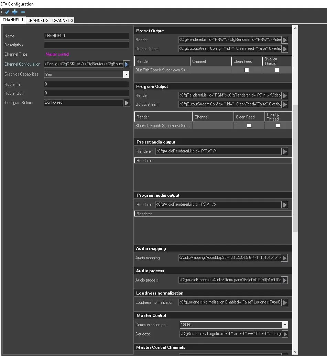
Task: Open Channel Configuration editor arrow button
Action: pos(127,64)
